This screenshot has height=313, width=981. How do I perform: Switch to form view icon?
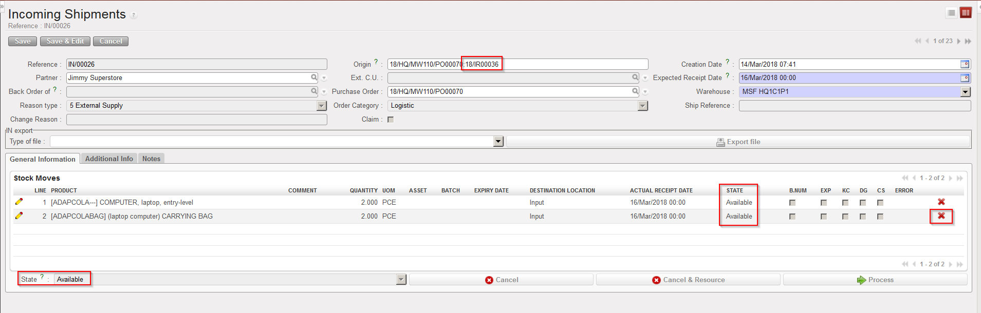pyautogui.click(x=966, y=13)
